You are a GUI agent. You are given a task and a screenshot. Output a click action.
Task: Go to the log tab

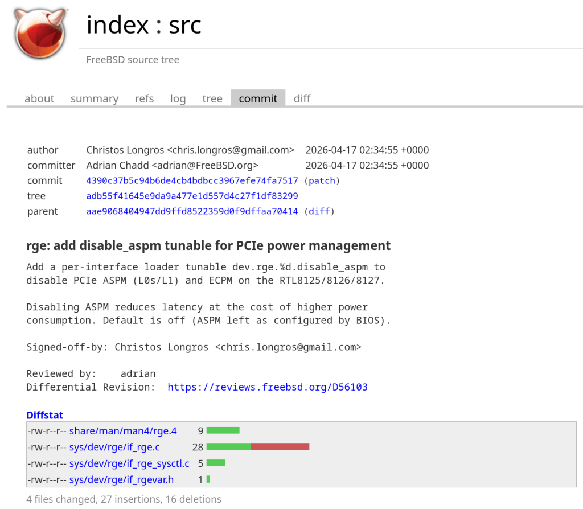[x=178, y=98]
